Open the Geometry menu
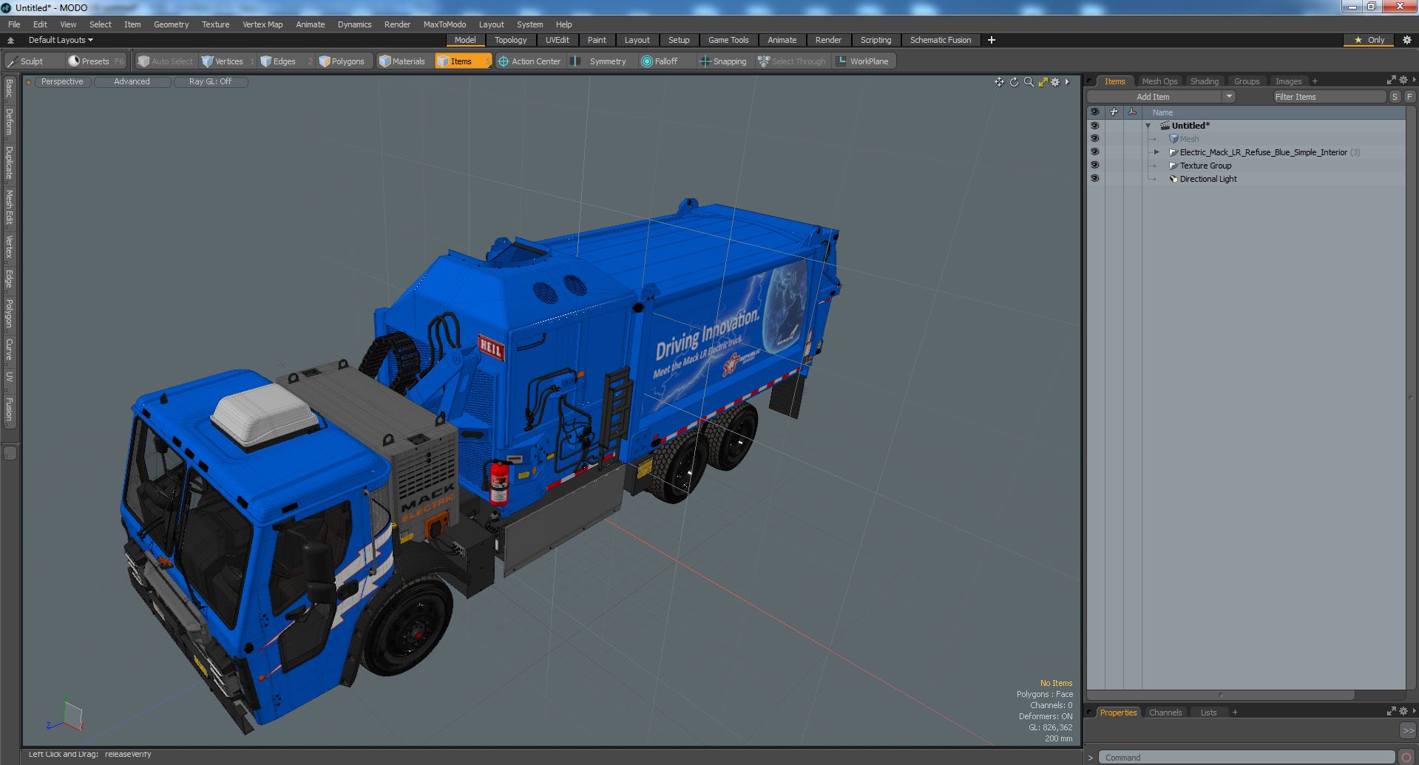The width and height of the screenshot is (1419, 765). tap(171, 24)
